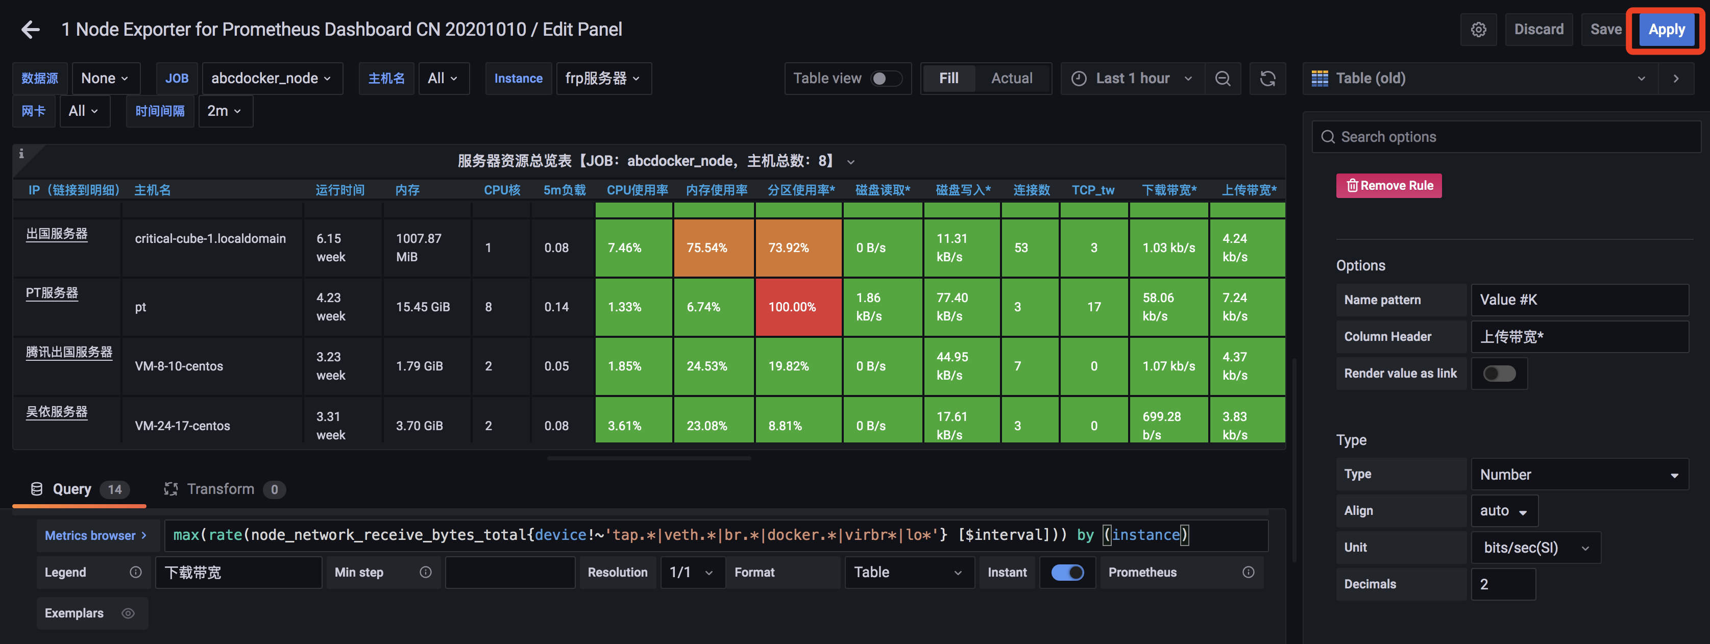1710x644 pixels.
Task: Click the Transform tab icon
Action: click(170, 489)
